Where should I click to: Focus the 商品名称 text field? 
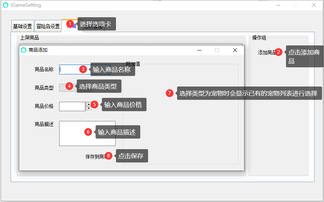pos(85,69)
